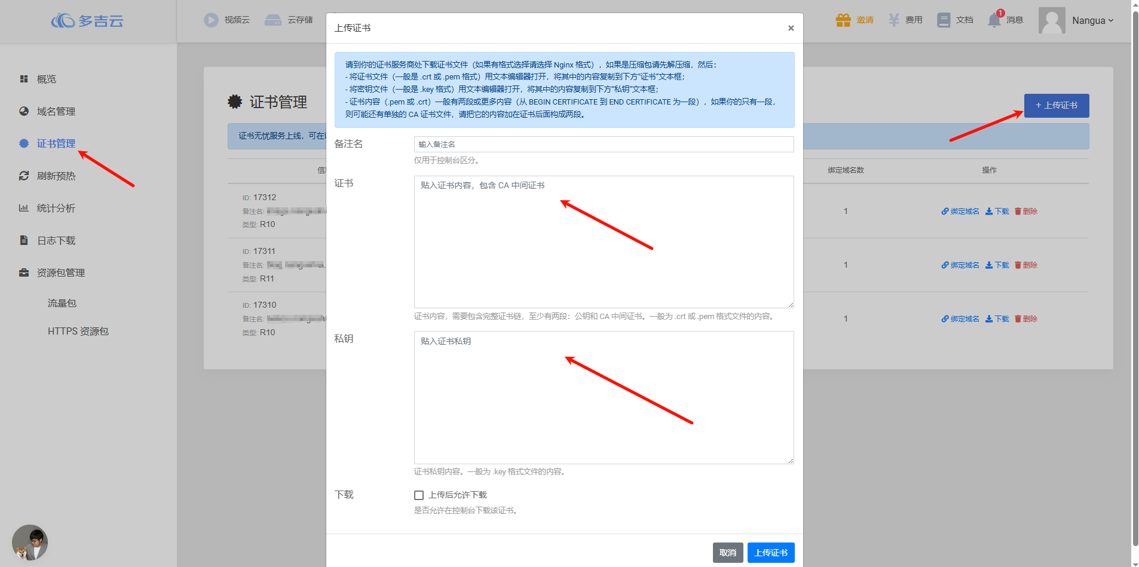The height and width of the screenshot is (567, 1139).
Task: Focus the remark name input field
Action: 604,145
